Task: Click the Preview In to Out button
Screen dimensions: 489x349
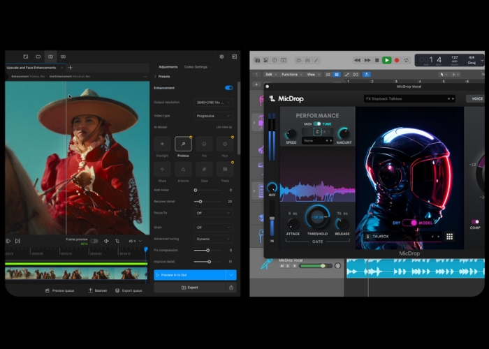Action: tap(190, 275)
